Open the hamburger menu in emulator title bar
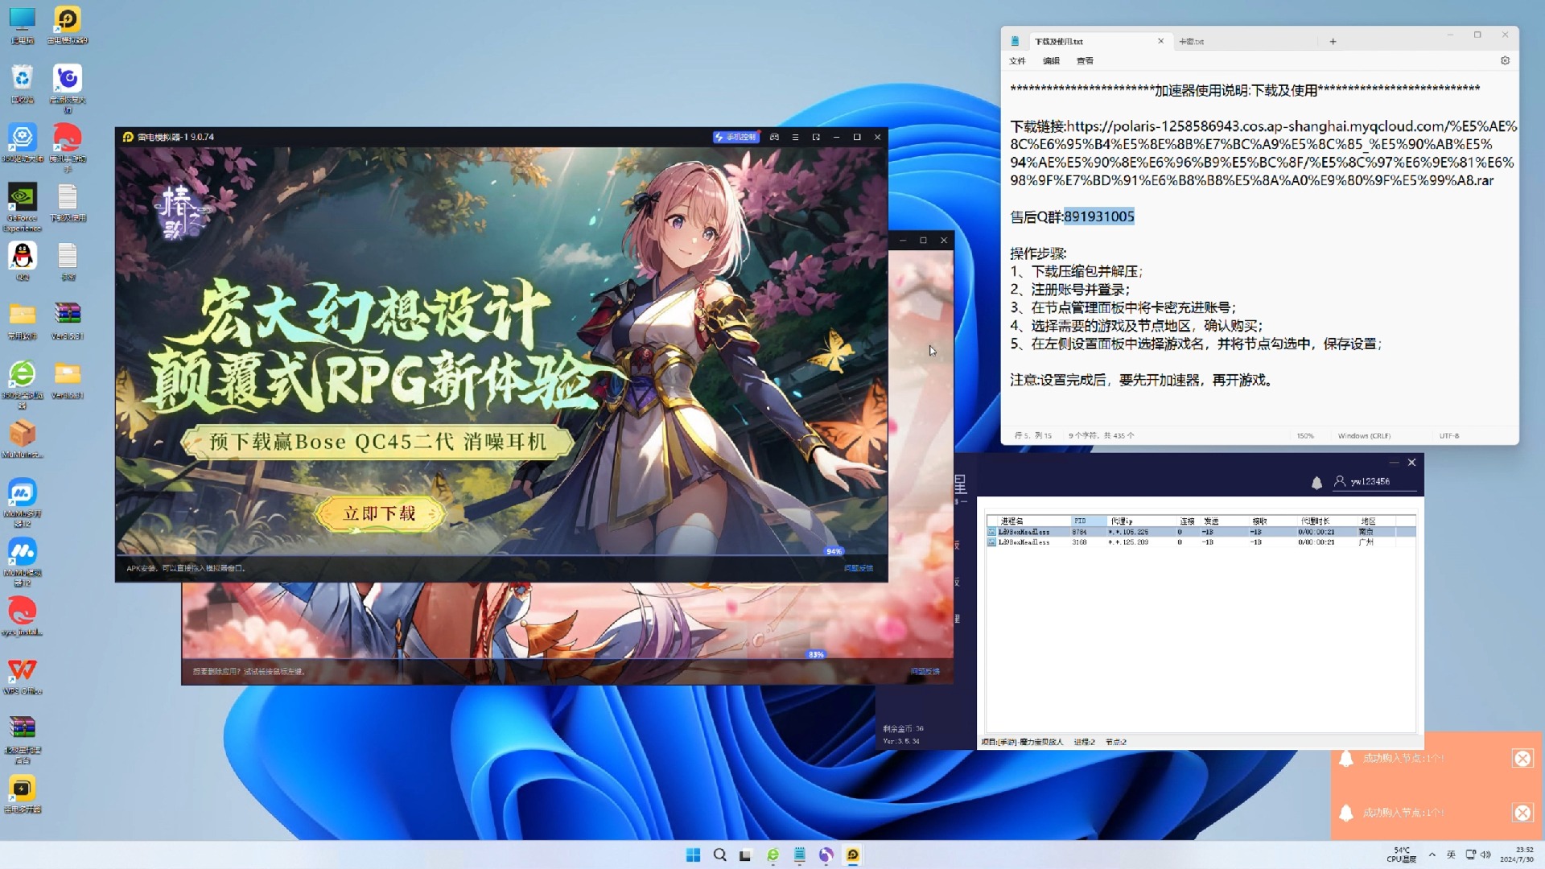The width and height of the screenshot is (1545, 869). click(x=795, y=138)
